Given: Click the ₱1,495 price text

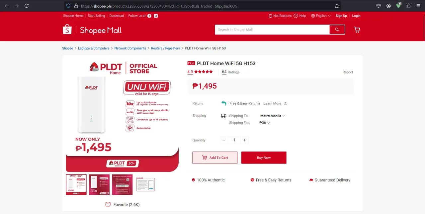Looking at the screenshot, I should pos(205,86).
